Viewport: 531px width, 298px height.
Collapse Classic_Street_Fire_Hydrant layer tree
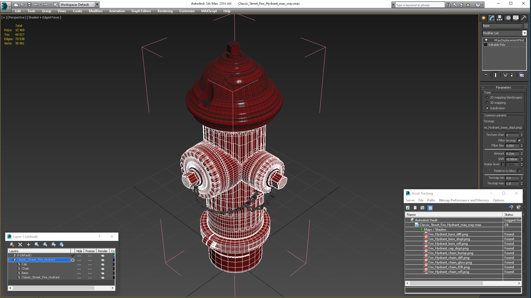tap(10, 260)
